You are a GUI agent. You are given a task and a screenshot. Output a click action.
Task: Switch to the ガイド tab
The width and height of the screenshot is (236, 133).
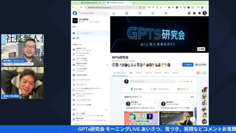[x=167, y=73]
